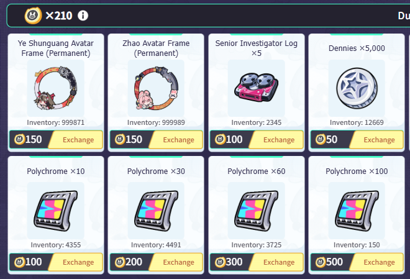Select the Zhao Avatar Frame image
Viewport: 410px width, 279px height.
click(156, 88)
